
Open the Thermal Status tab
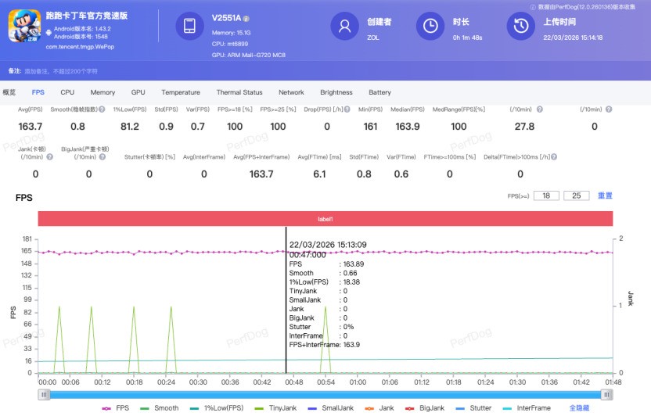[239, 92]
